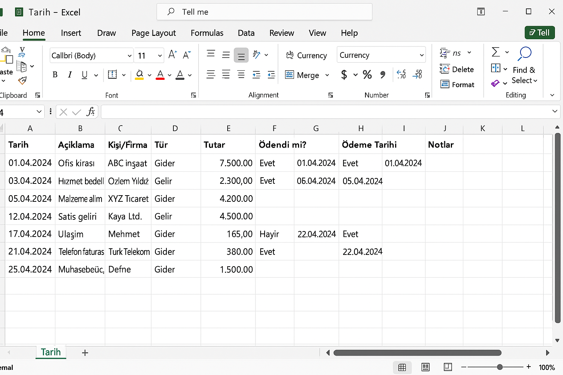Add a new sheet with plus button
This screenshot has width=563, height=375.
tap(85, 353)
